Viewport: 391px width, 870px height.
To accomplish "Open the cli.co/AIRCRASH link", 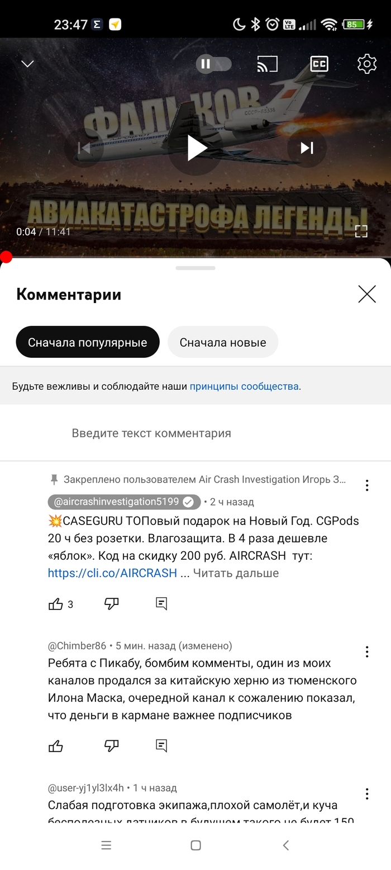I will 112,573.
